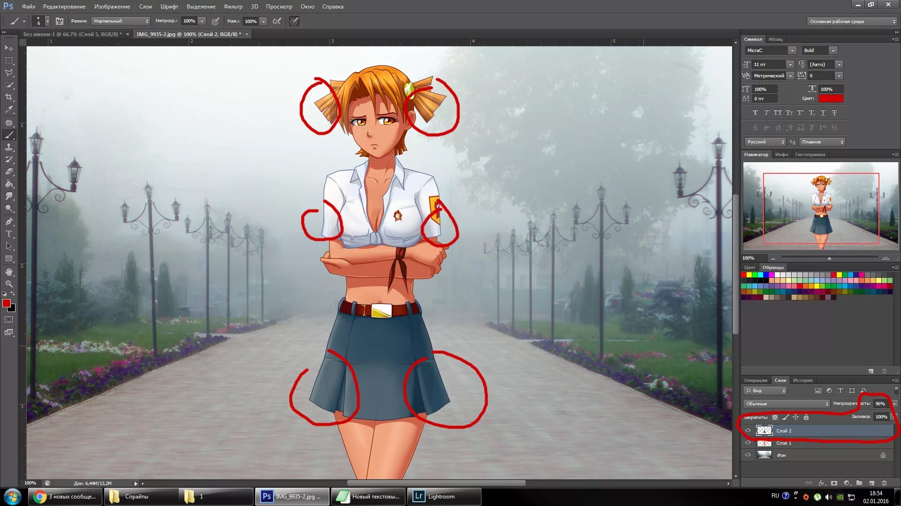Image resolution: width=901 pixels, height=506 pixels.
Task: Select the Dodge tool
Action: click(x=9, y=208)
